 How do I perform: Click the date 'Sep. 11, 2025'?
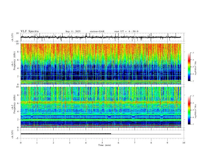(x=73, y=31)
